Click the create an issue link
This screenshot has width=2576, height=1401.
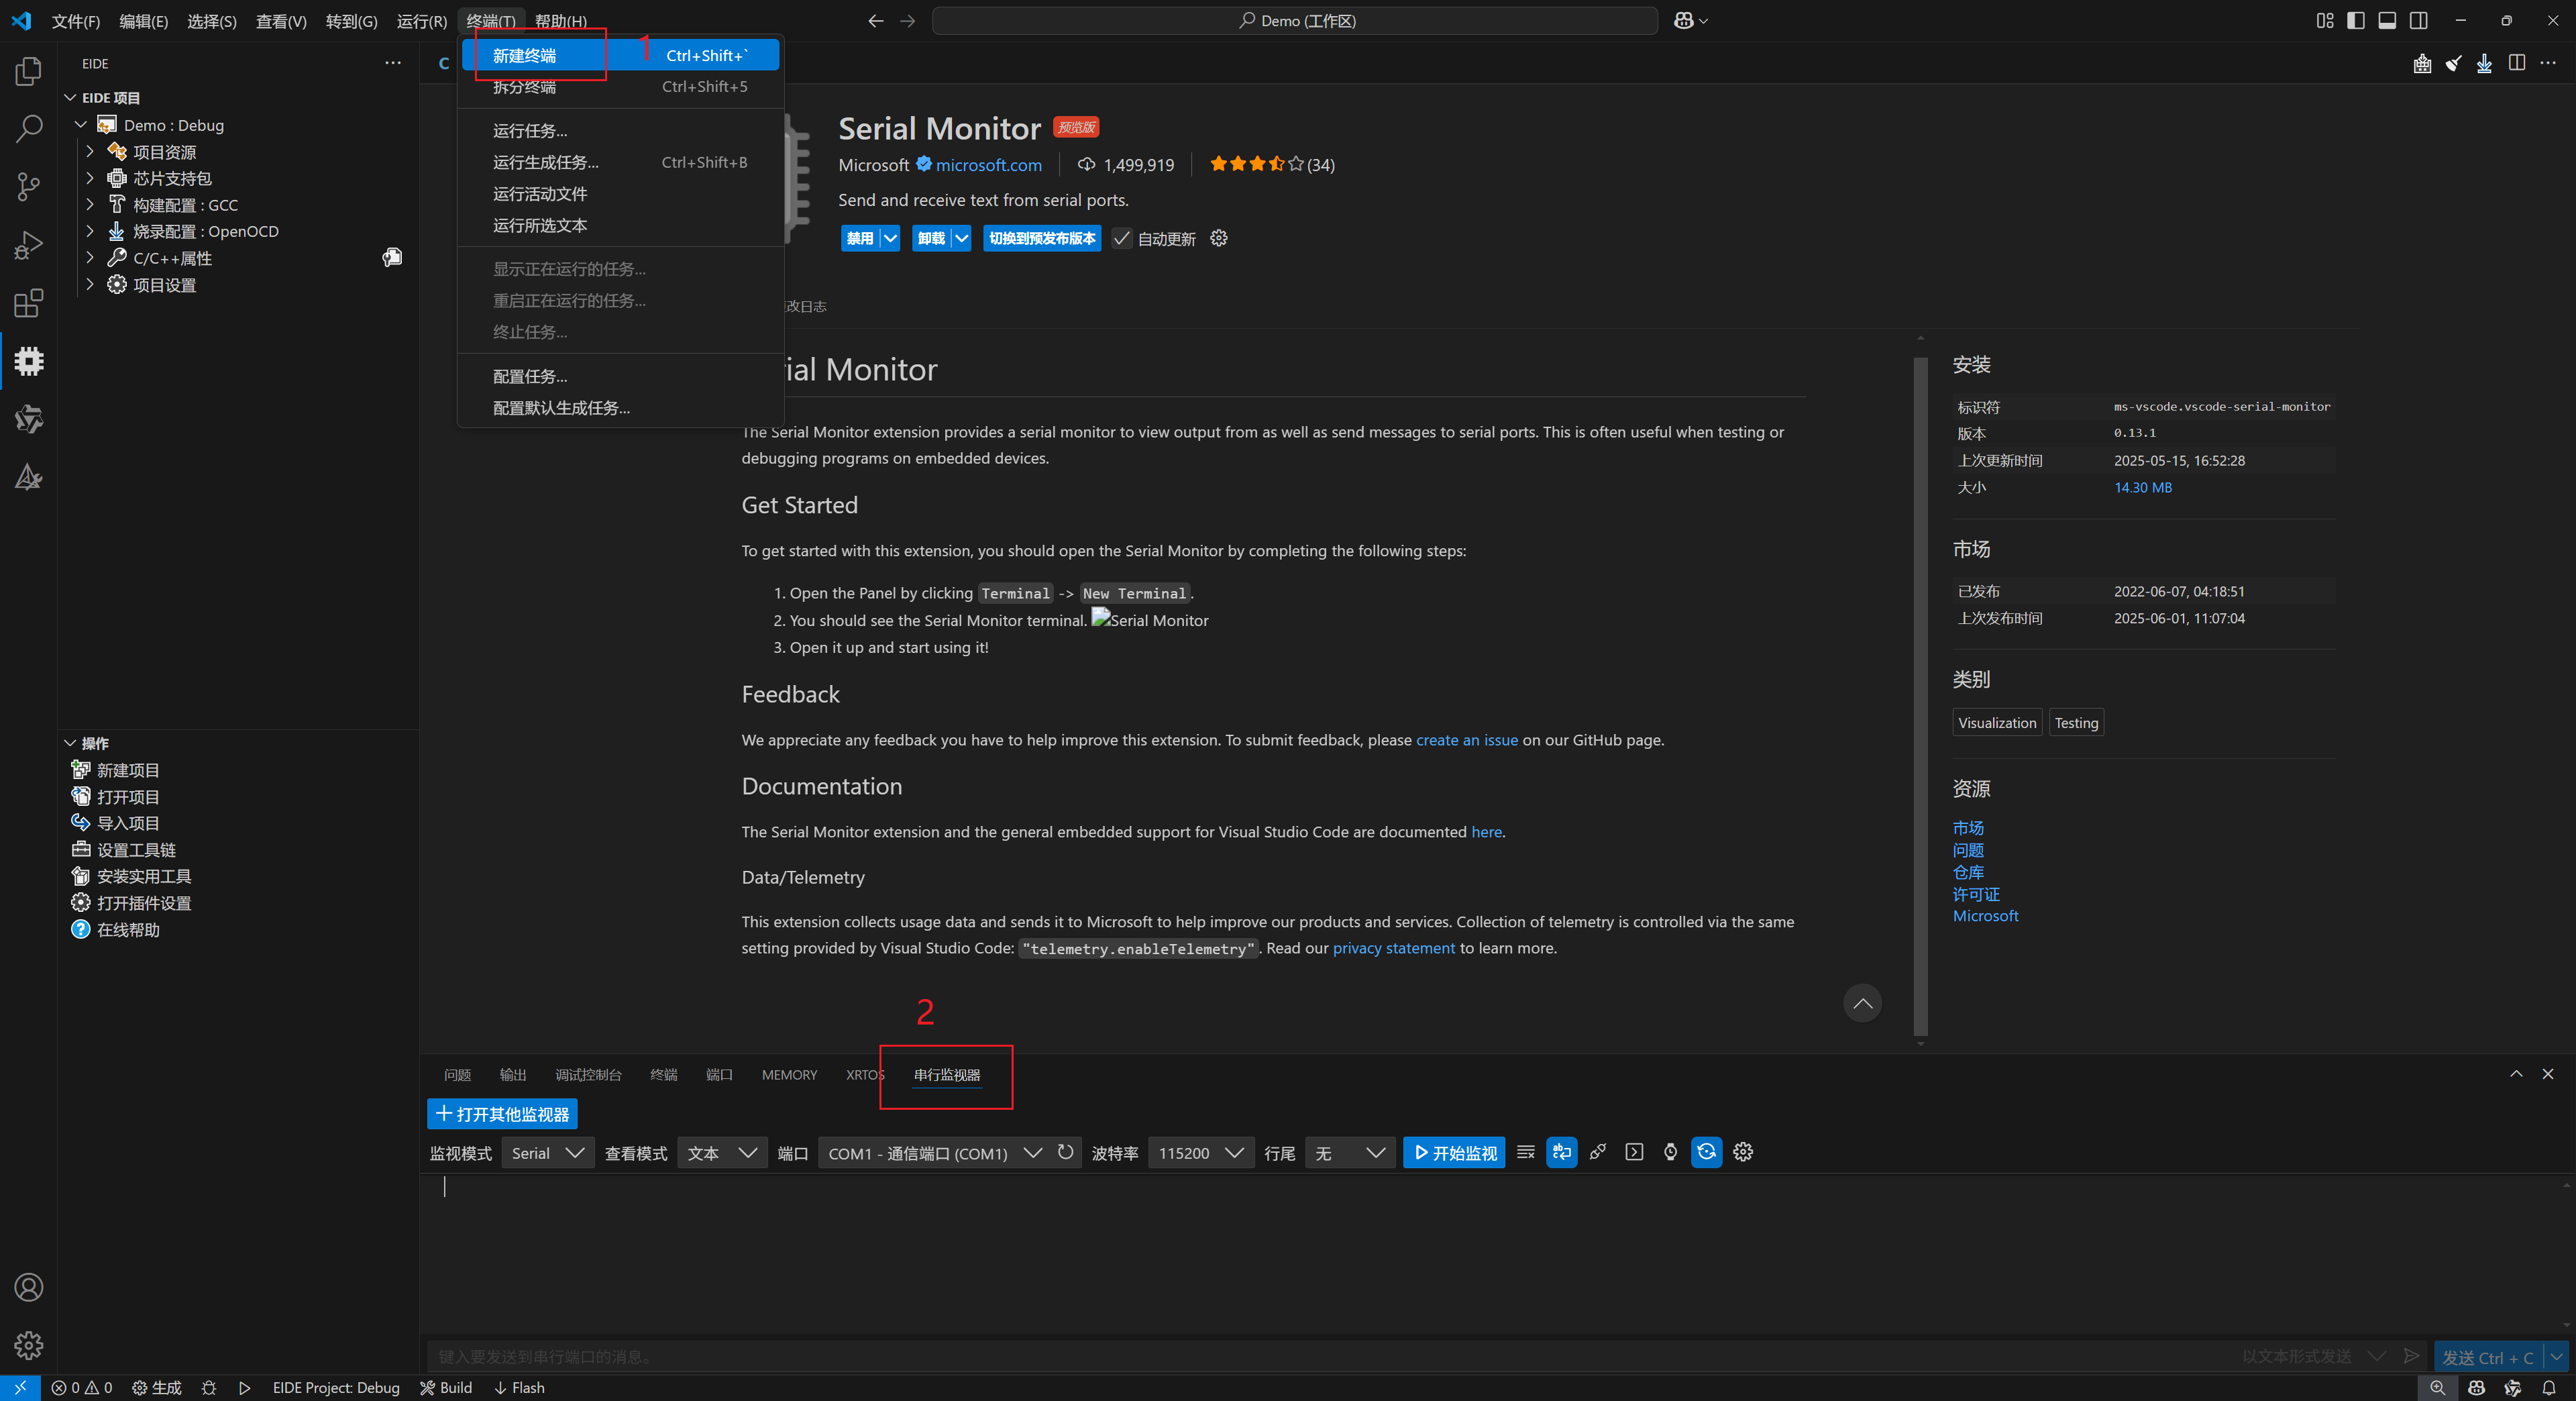point(1466,740)
